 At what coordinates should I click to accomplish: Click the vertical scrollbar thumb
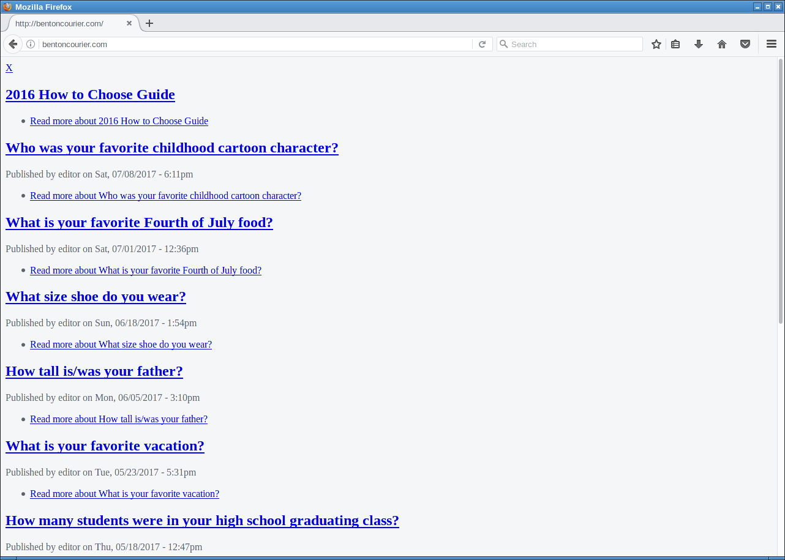[x=781, y=191]
